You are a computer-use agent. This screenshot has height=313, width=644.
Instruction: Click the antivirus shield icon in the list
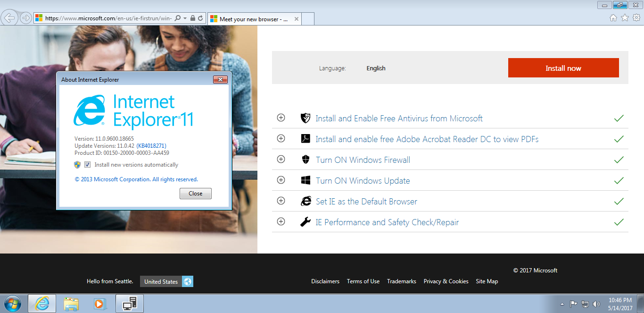point(305,118)
